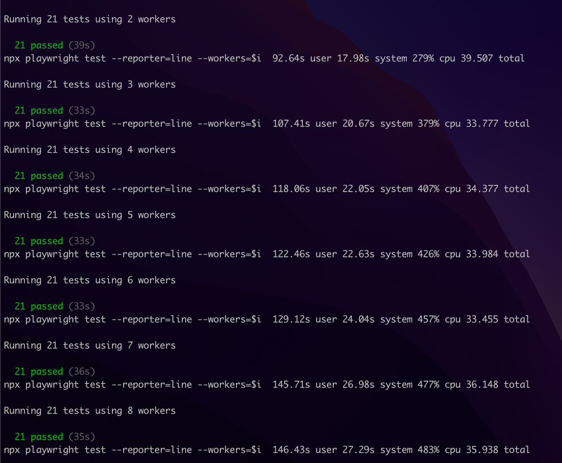Click the "107.41s user" timing value
The width and height of the screenshot is (562, 463).
click(304, 123)
